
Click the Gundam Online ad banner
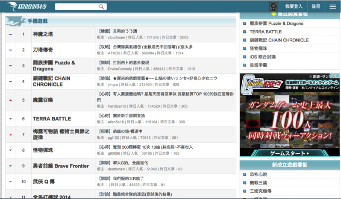point(290,115)
